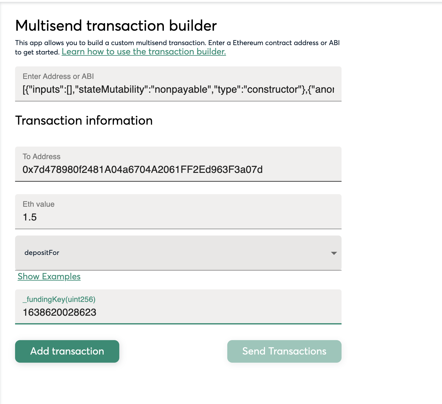Image resolution: width=442 pixels, height=404 pixels.
Task: Click the Show Examples link
Action: [49, 277]
